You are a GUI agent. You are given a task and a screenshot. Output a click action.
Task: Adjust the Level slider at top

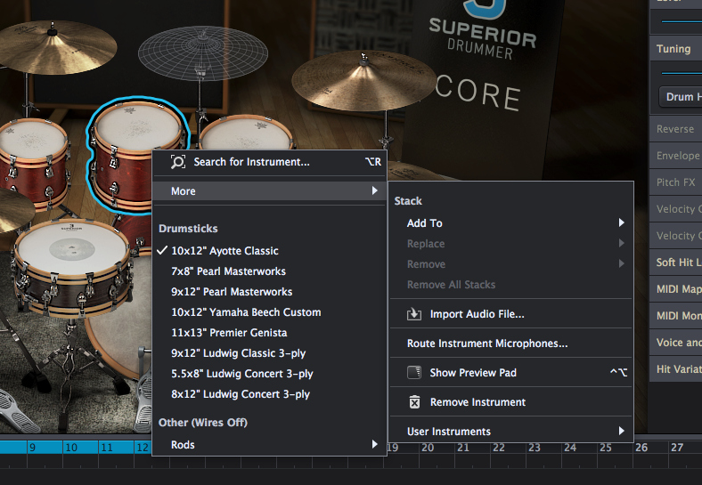coord(682,21)
